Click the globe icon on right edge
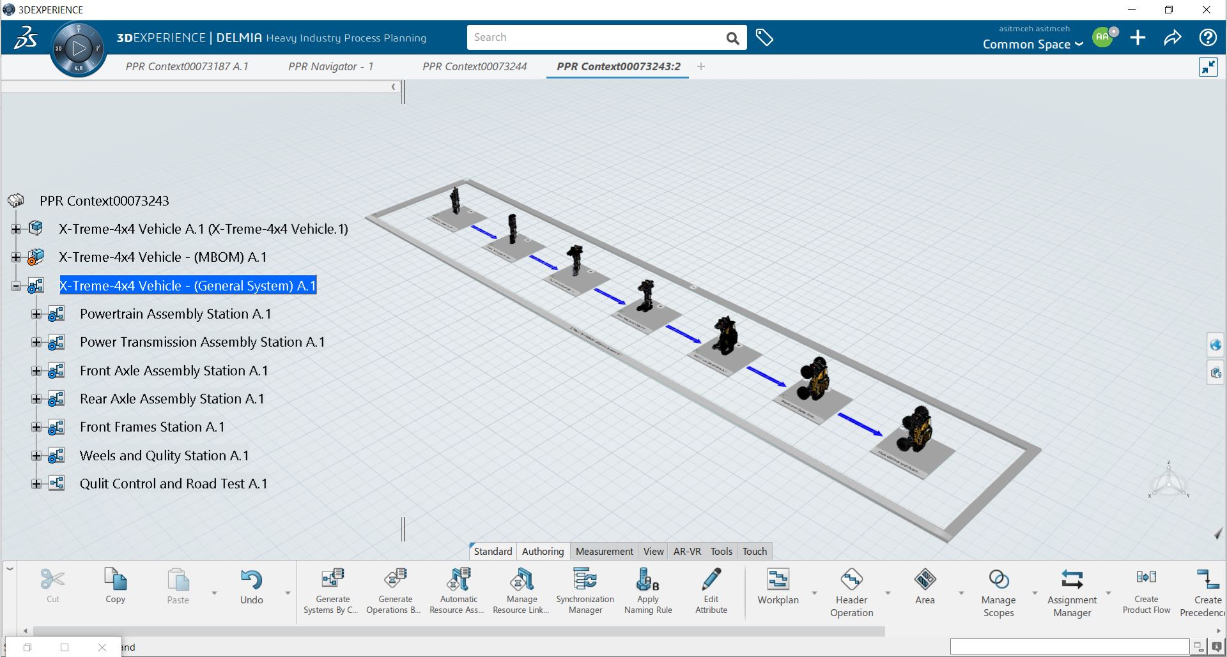The width and height of the screenshot is (1227, 657). point(1215,345)
